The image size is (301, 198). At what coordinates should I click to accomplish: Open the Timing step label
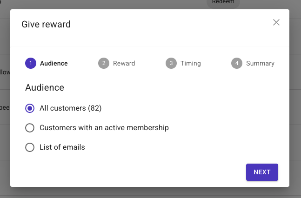coord(191,63)
